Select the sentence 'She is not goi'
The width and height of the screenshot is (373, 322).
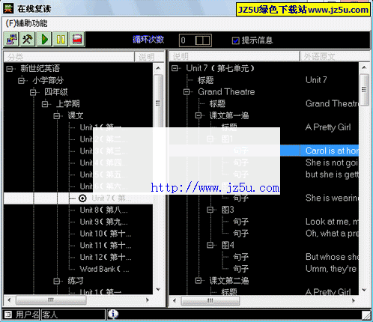pyautogui.click(x=332, y=162)
